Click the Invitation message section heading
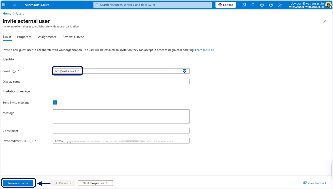 click(x=16, y=91)
